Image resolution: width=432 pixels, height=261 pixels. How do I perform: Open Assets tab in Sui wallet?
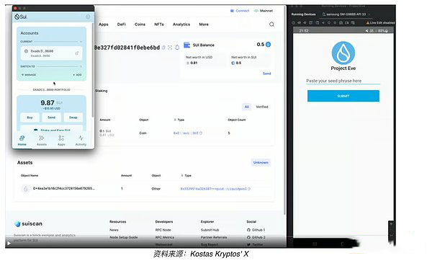pos(42,141)
